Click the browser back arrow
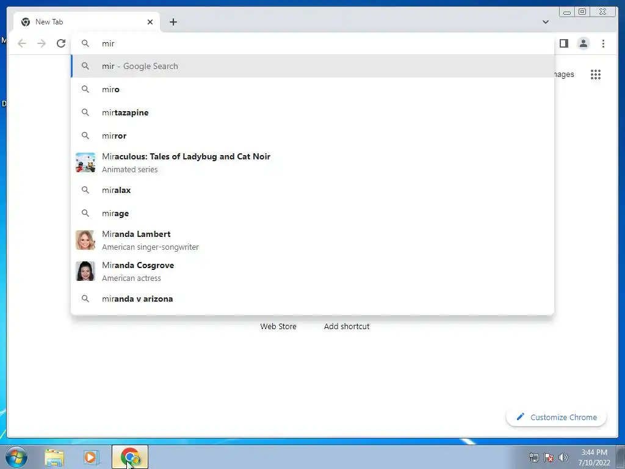 pyautogui.click(x=22, y=43)
